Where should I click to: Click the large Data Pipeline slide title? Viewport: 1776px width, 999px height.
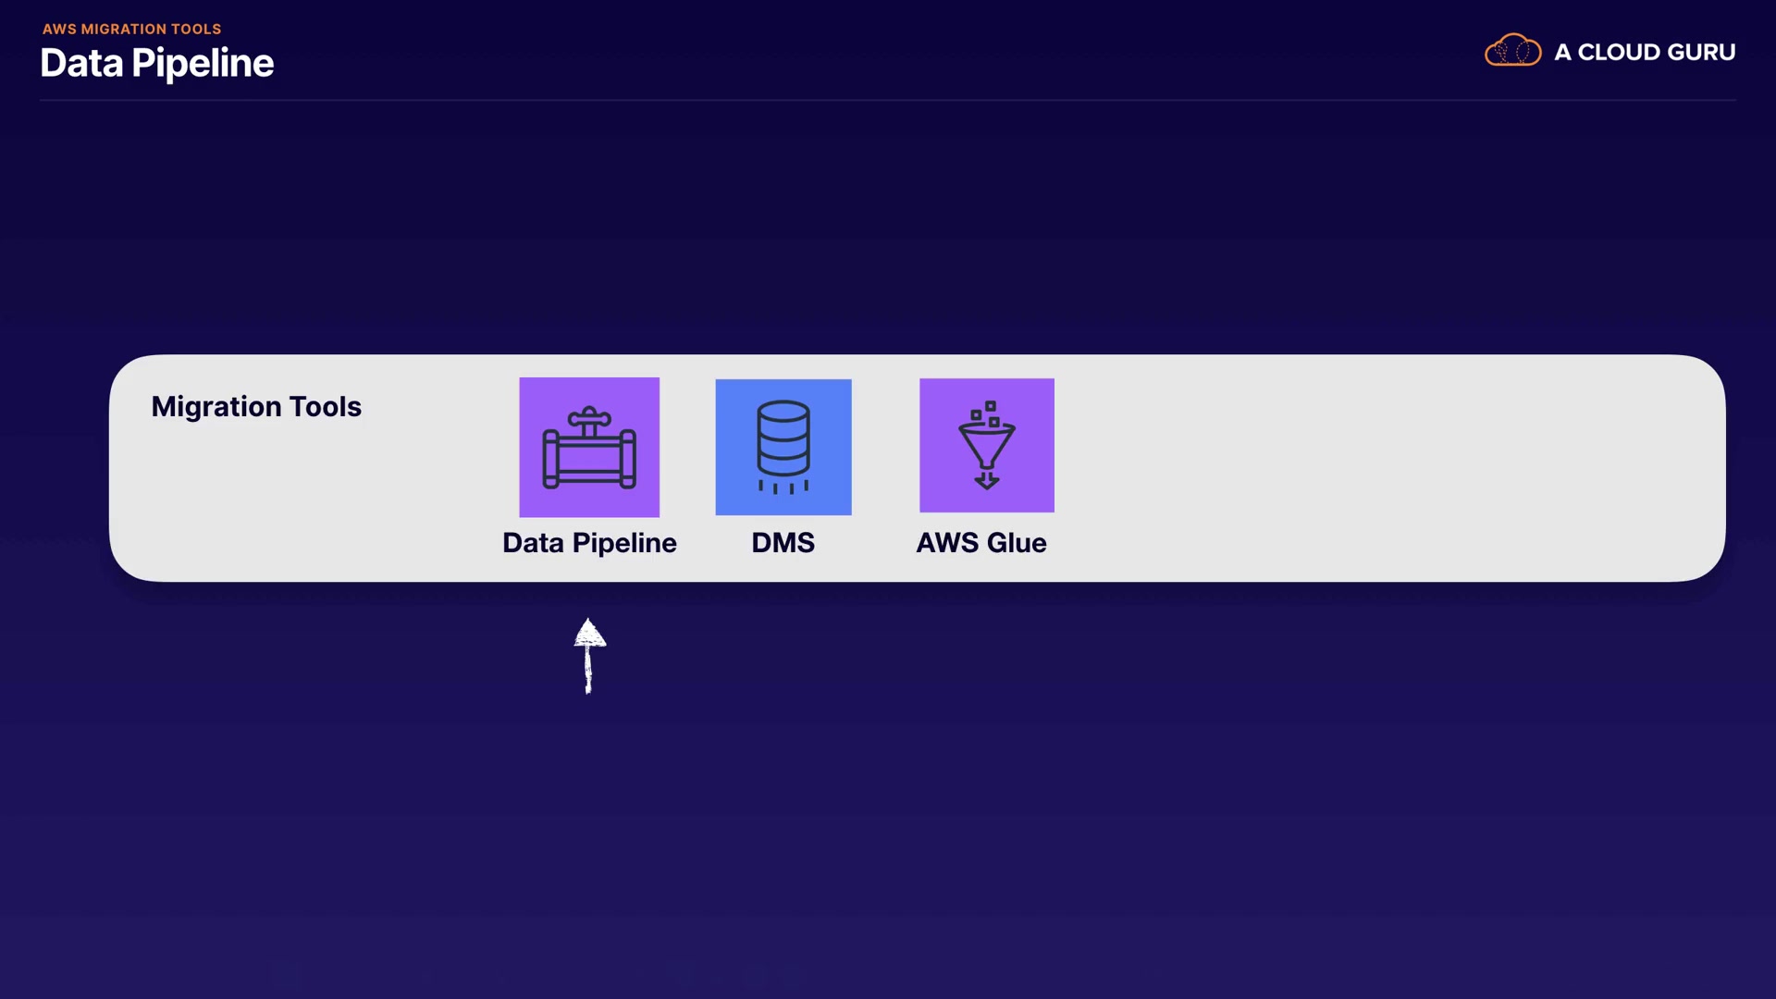click(156, 63)
